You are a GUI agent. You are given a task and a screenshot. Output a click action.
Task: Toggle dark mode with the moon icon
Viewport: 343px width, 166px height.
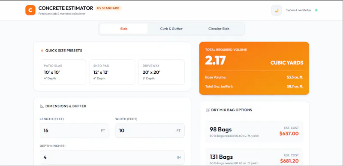pyautogui.click(x=277, y=10)
